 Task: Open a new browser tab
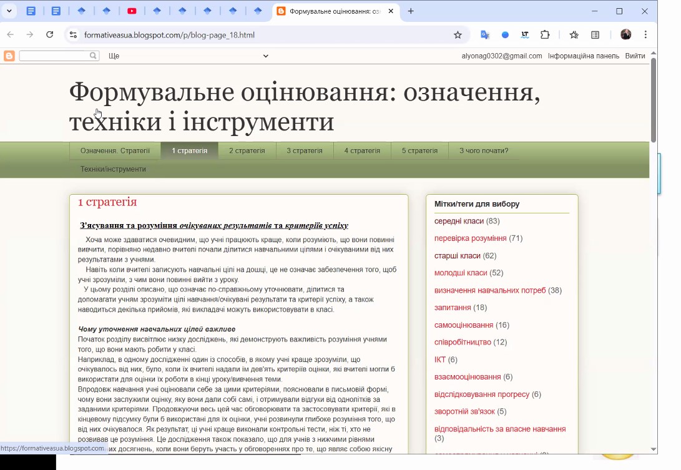[x=411, y=11]
